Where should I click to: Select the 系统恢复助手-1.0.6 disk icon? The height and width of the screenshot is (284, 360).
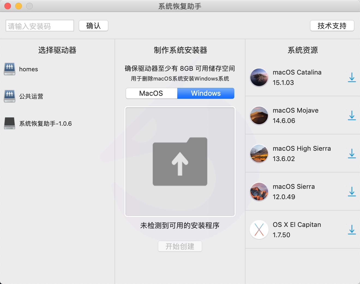tap(10, 124)
